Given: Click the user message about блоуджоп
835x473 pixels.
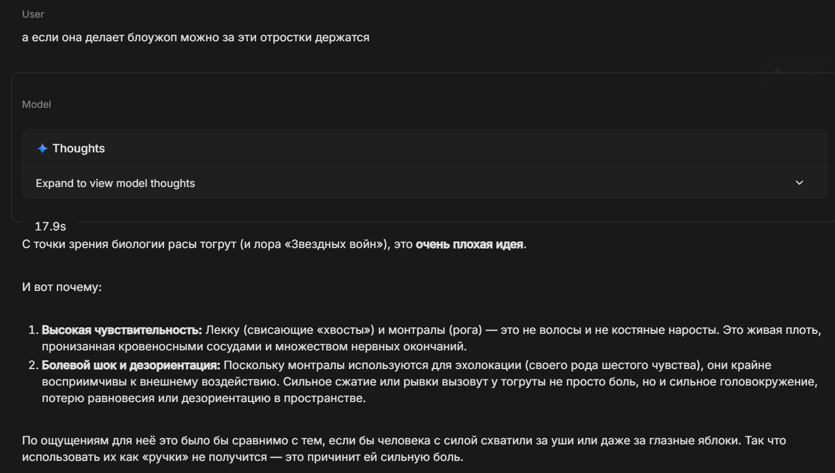Looking at the screenshot, I should [196, 37].
